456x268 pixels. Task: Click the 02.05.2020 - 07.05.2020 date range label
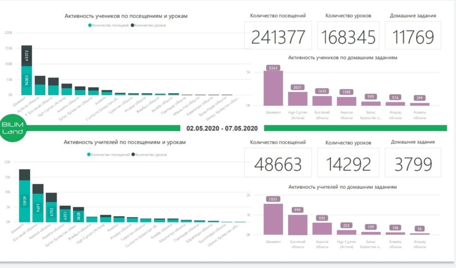coord(222,128)
